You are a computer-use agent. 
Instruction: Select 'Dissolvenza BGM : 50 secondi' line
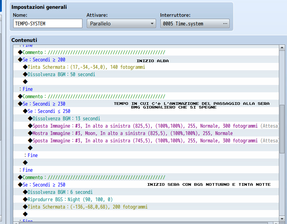[146, 74]
